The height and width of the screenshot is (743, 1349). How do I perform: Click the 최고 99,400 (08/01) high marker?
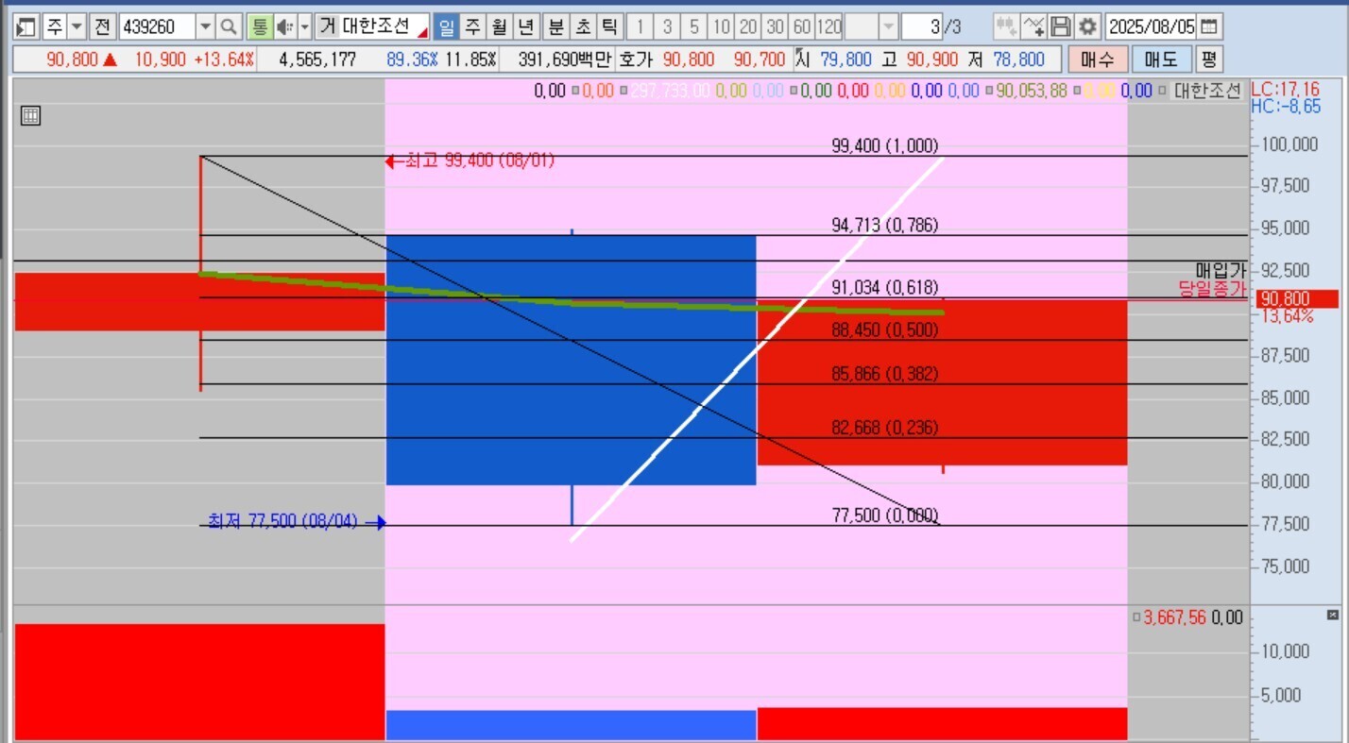coord(470,161)
